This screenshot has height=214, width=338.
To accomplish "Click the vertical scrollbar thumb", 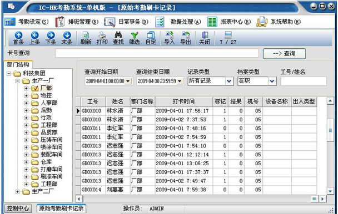I will 330,130.
